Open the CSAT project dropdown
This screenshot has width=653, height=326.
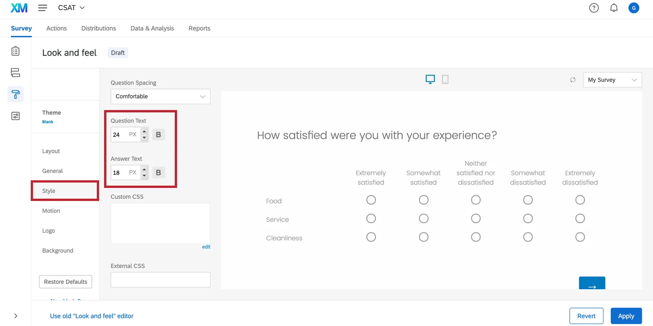[x=71, y=8]
